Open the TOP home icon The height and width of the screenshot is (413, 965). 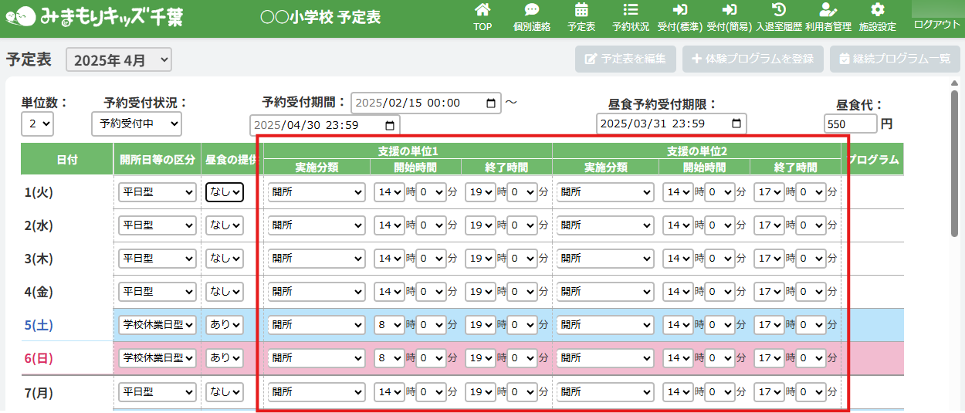pyautogui.click(x=482, y=11)
